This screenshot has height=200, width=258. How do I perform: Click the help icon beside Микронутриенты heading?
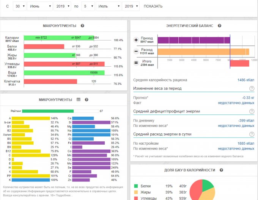[87, 100]
